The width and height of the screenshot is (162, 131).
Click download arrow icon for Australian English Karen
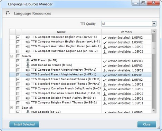[x=105, y=47]
